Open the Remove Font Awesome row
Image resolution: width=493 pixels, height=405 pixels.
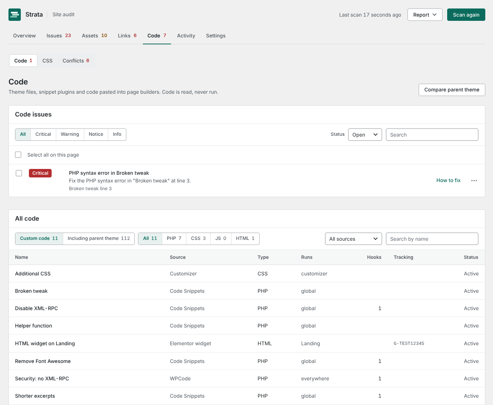[x=247, y=361]
